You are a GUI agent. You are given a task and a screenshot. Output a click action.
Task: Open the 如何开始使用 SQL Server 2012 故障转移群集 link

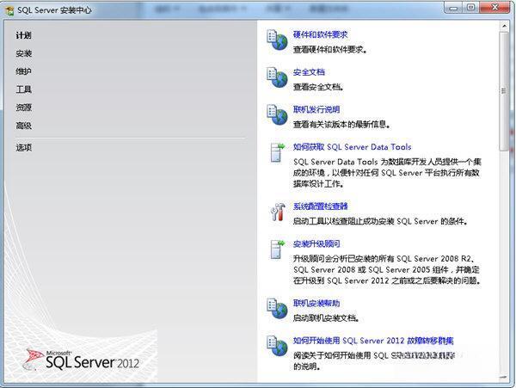(373, 341)
